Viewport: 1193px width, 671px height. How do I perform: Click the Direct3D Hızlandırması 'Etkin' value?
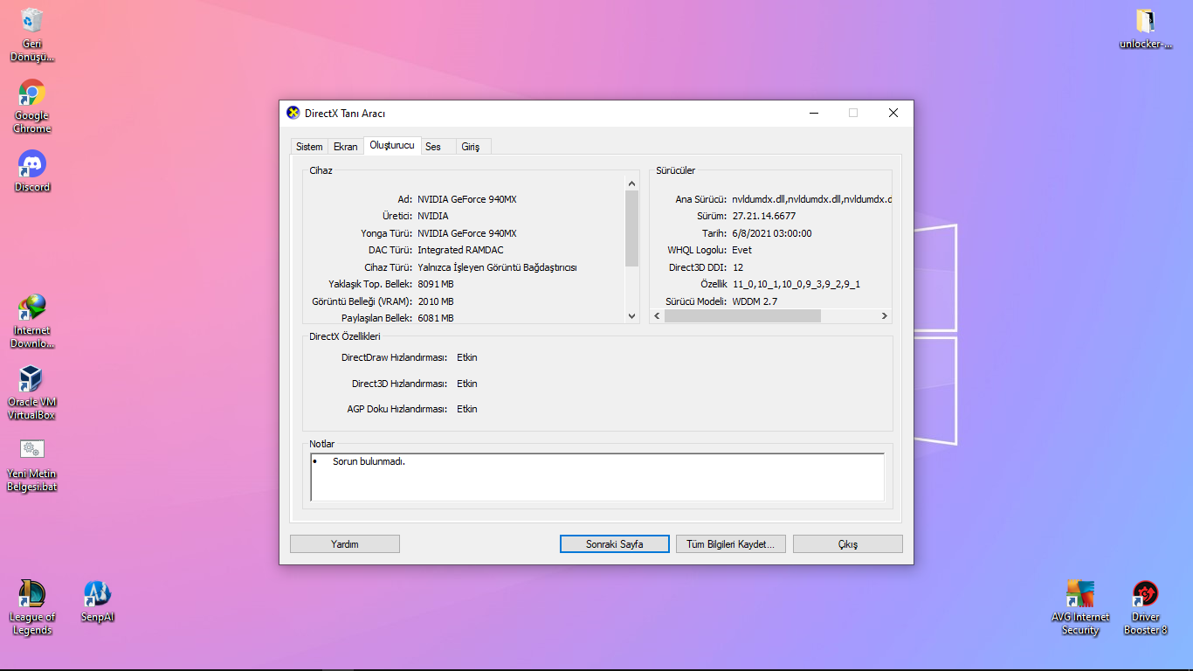(x=467, y=384)
